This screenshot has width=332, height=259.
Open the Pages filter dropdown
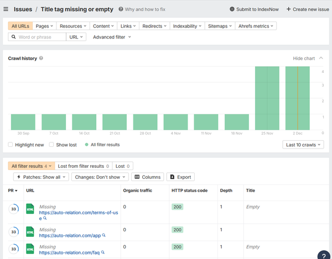[44, 26]
